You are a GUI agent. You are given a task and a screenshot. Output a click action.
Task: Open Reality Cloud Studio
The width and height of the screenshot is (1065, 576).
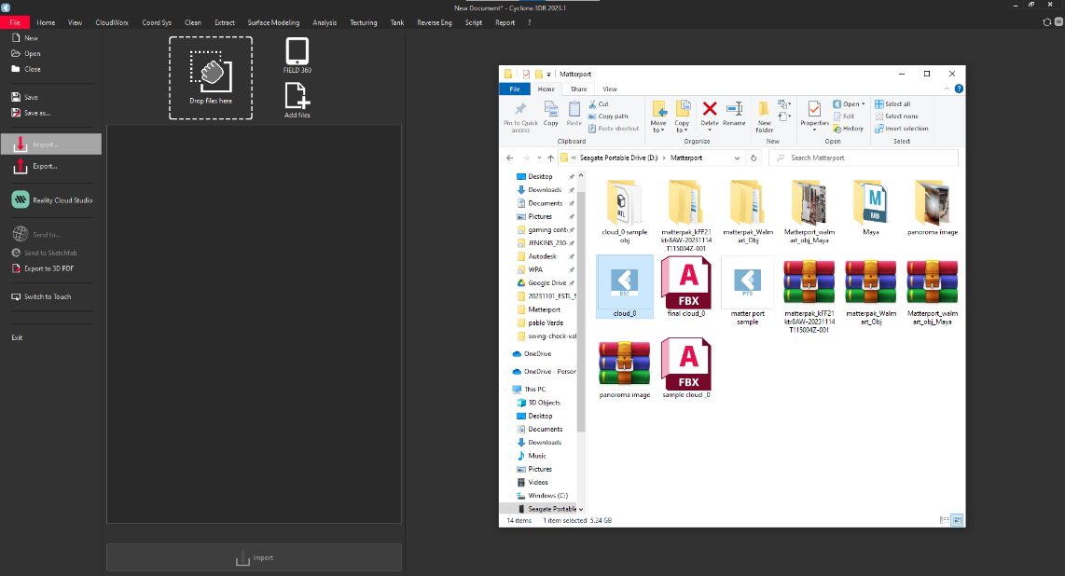pyautogui.click(x=52, y=200)
